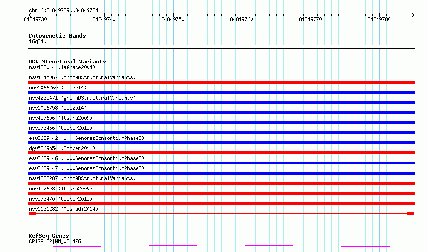This screenshot has width=428, height=252.
Task: Click the blue bar under esv3639447
Action: [221, 173]
